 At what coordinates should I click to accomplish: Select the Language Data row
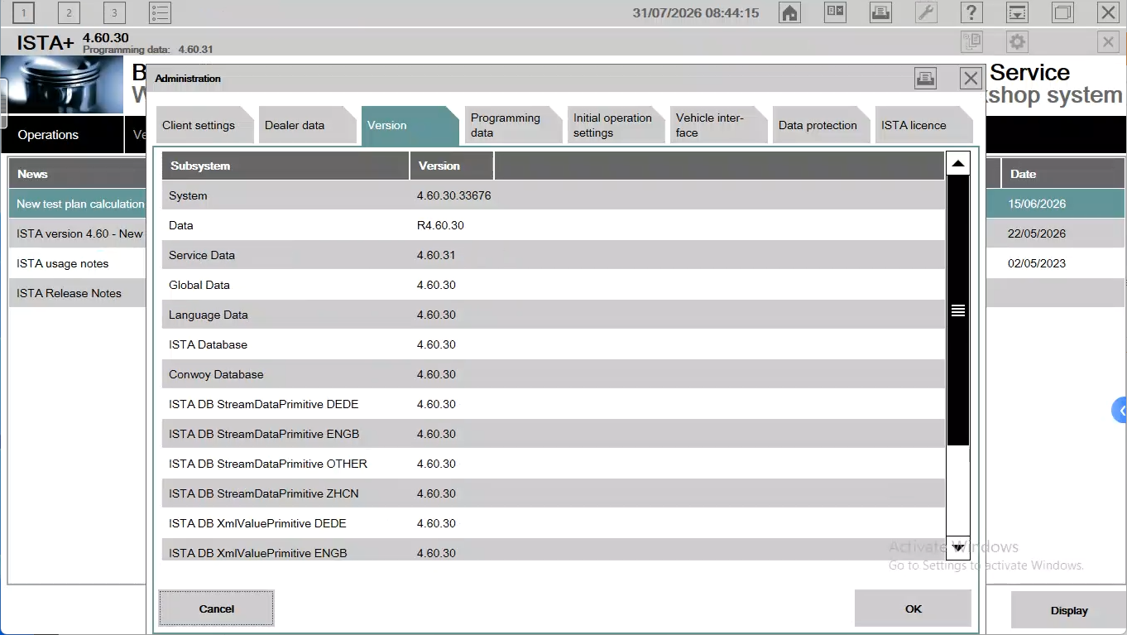554,315
